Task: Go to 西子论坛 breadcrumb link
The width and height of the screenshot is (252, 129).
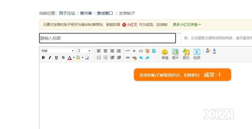Action: click(x=67, y=13)
